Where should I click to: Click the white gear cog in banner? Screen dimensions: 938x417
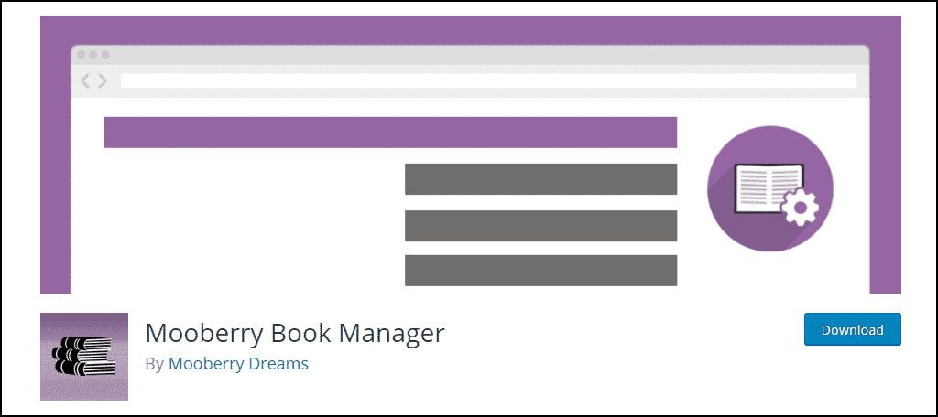801,208
